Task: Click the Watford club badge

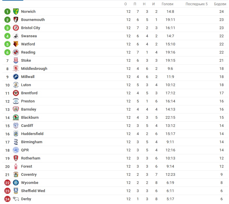Action: pyautogui.click(x=16, y=44)
